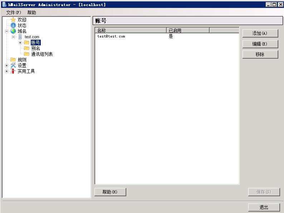The image size is (284, 213).
Task: Click the red knife icon beside 实用工具
Action: (13, 71)
